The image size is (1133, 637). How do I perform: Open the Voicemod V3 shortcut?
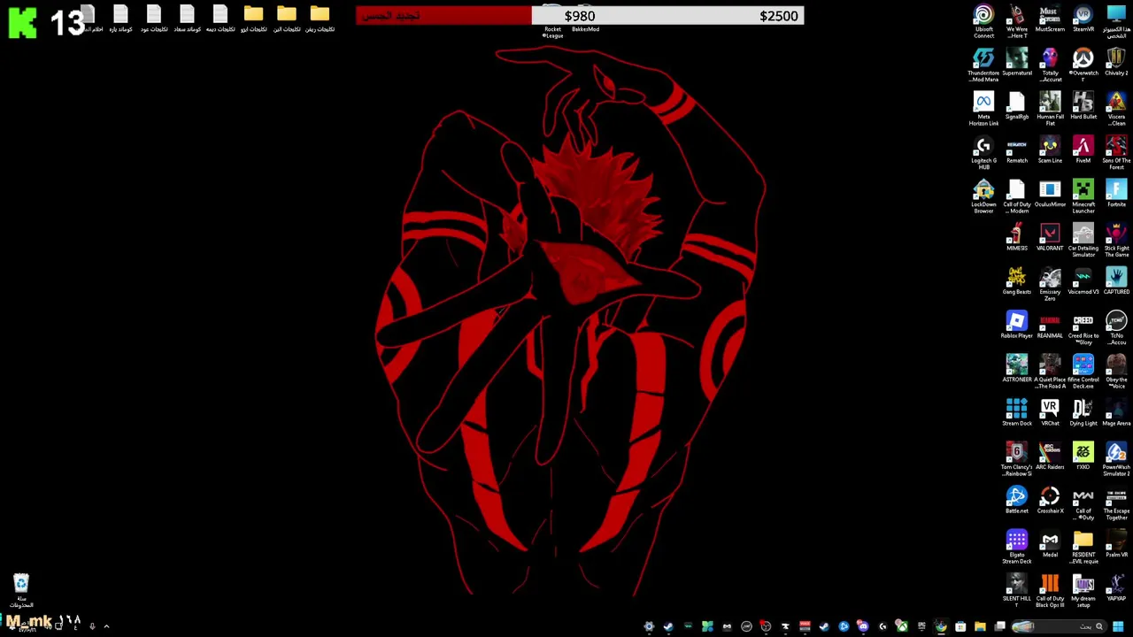coord(1083,282)
